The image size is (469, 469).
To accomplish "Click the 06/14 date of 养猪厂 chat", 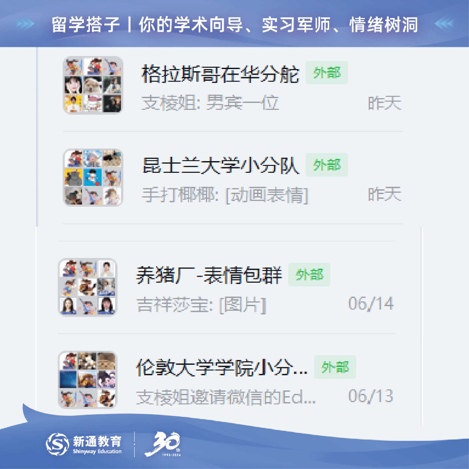I will point(371,304).
